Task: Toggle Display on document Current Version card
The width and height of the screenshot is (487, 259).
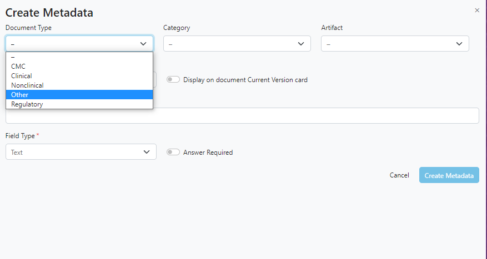Action: tap(173, 80)
